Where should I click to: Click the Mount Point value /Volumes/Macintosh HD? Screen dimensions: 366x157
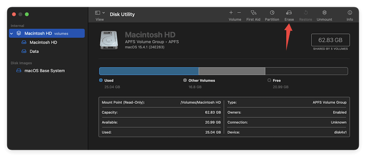click(201, 103)
